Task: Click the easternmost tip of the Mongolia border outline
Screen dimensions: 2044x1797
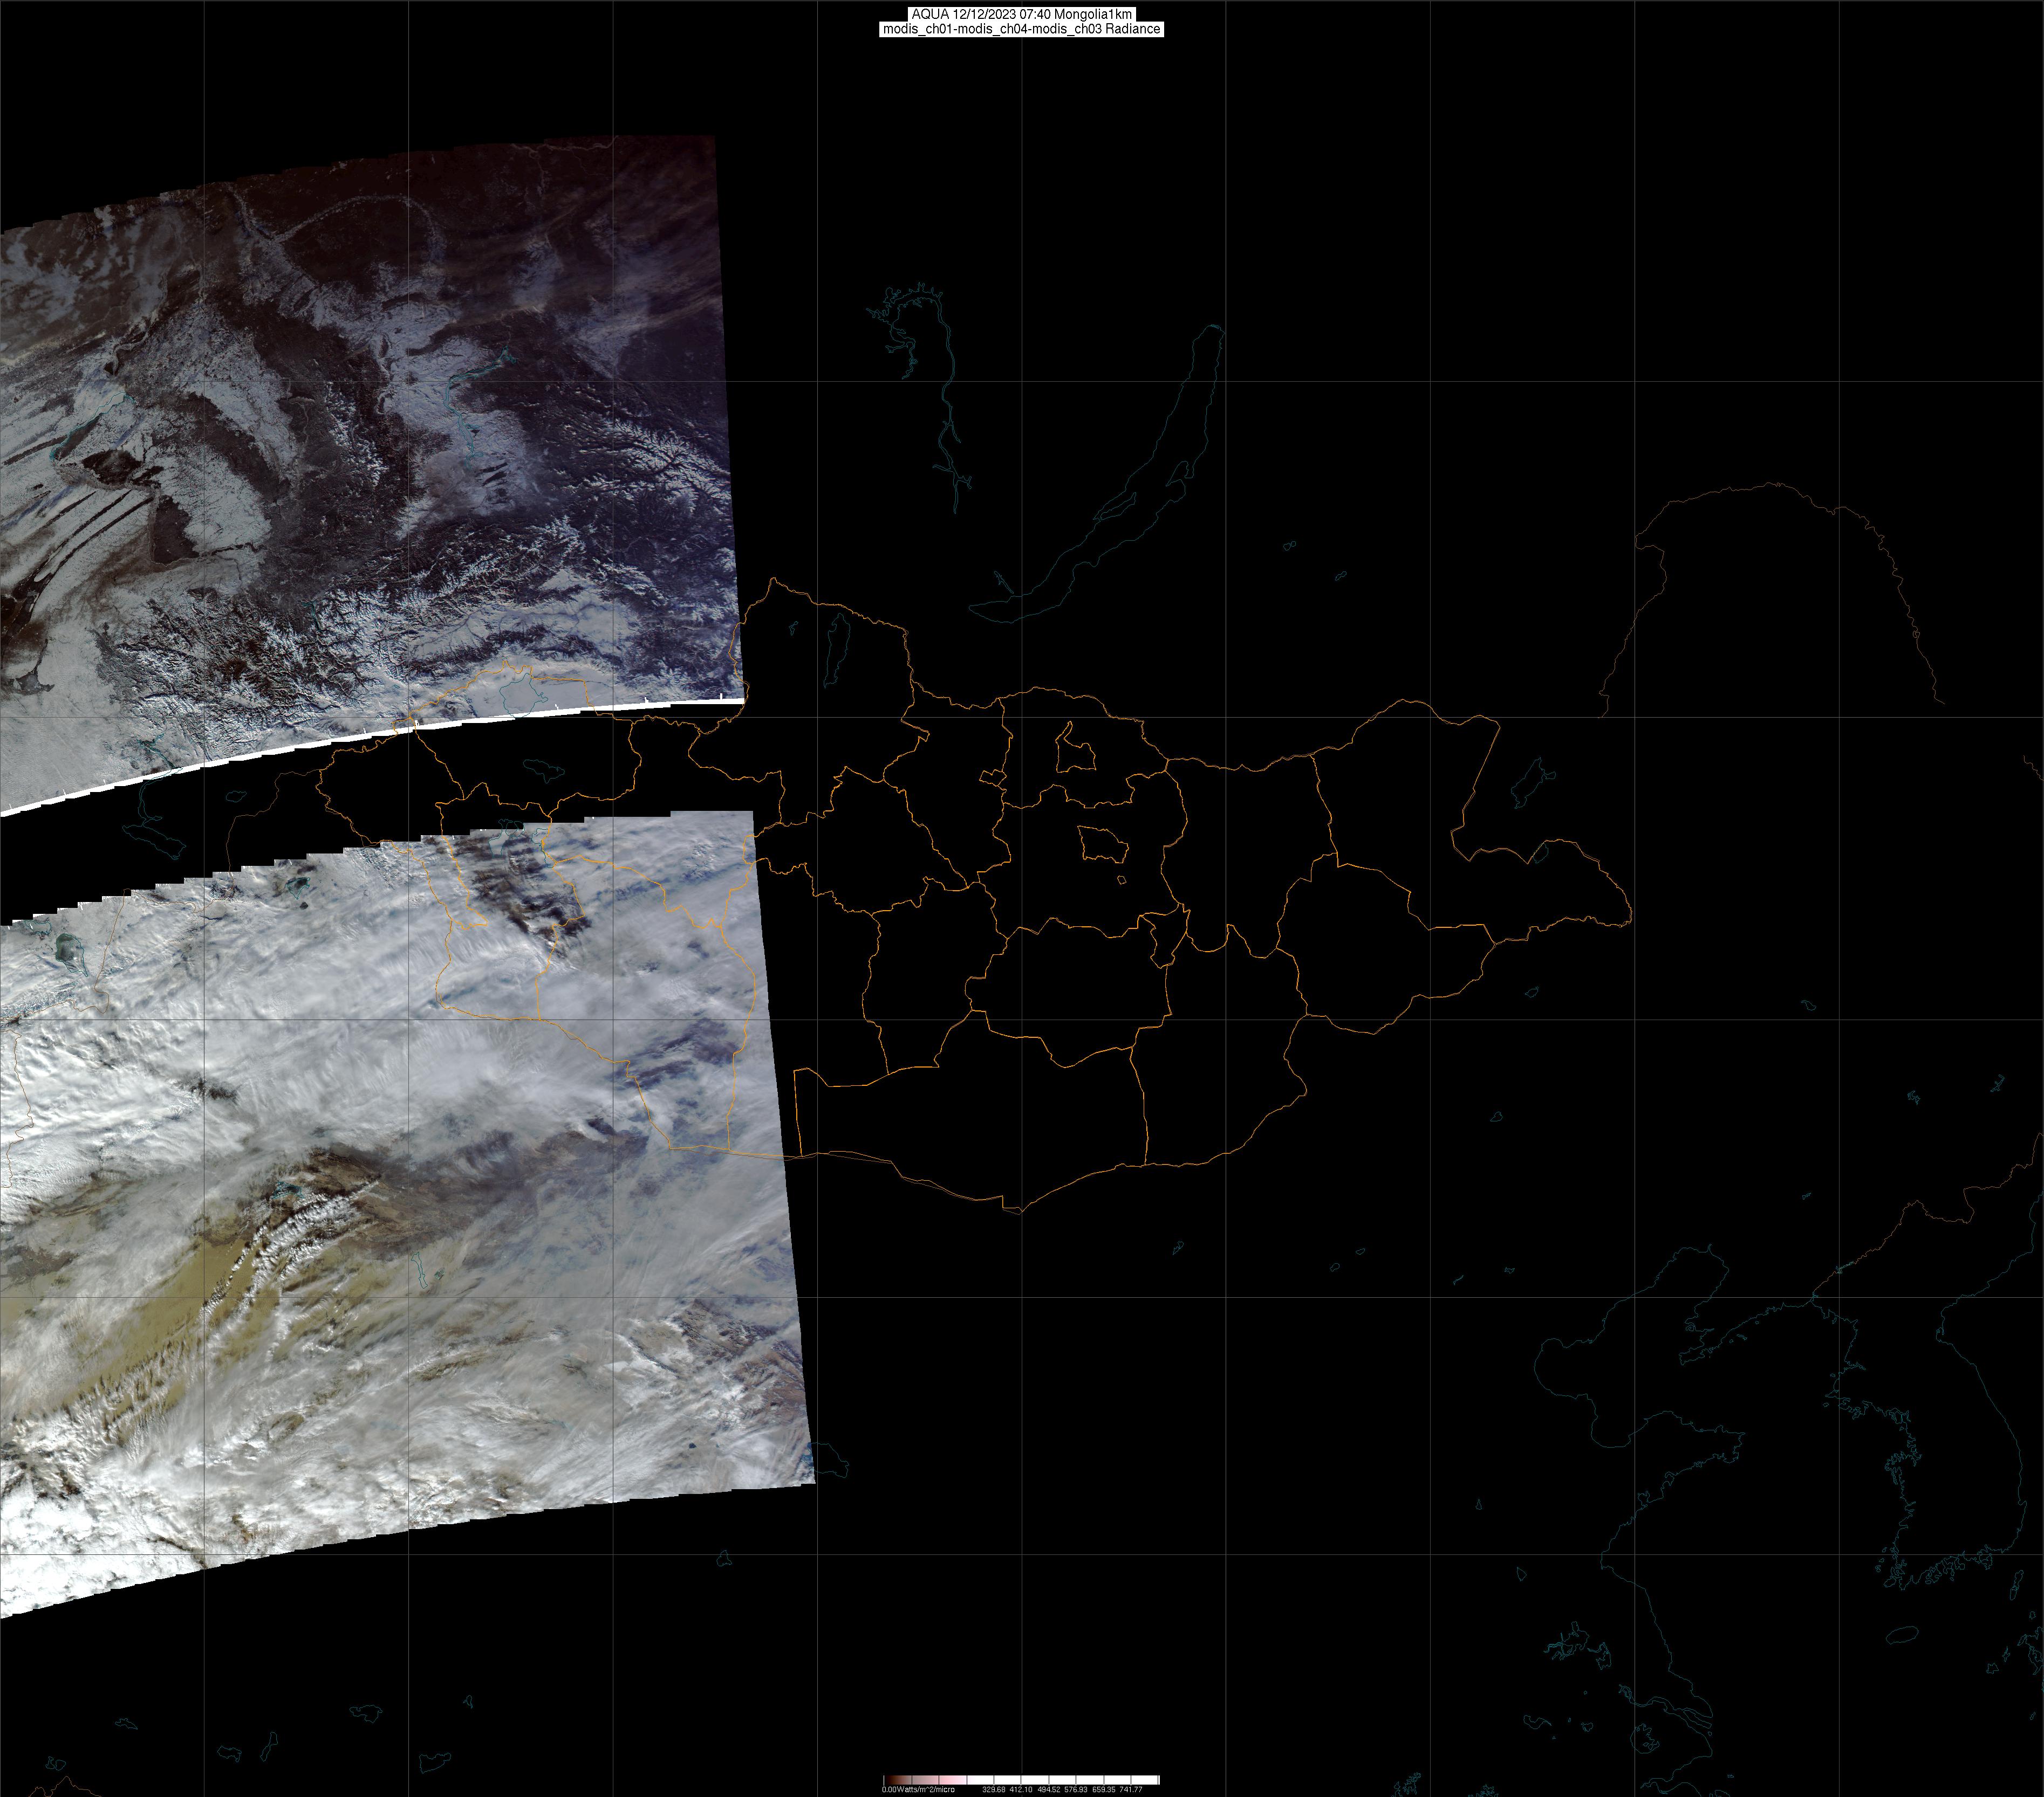Action: point(1631,912)
